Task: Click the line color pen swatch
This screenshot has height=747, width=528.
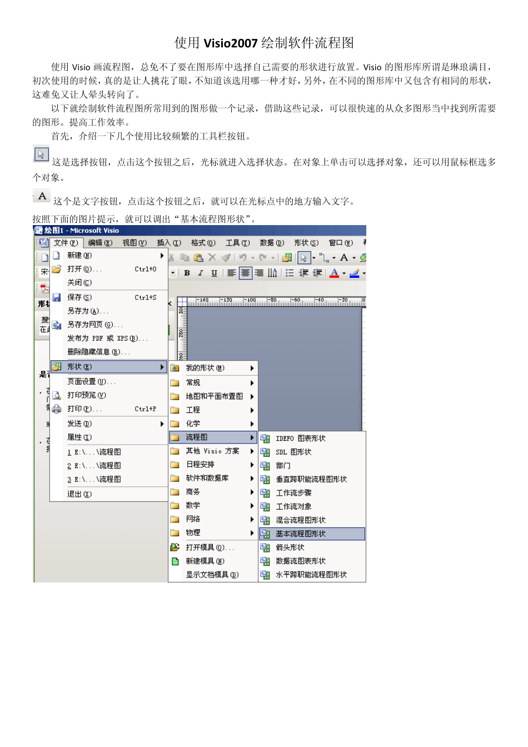Action: pos(355,273)
